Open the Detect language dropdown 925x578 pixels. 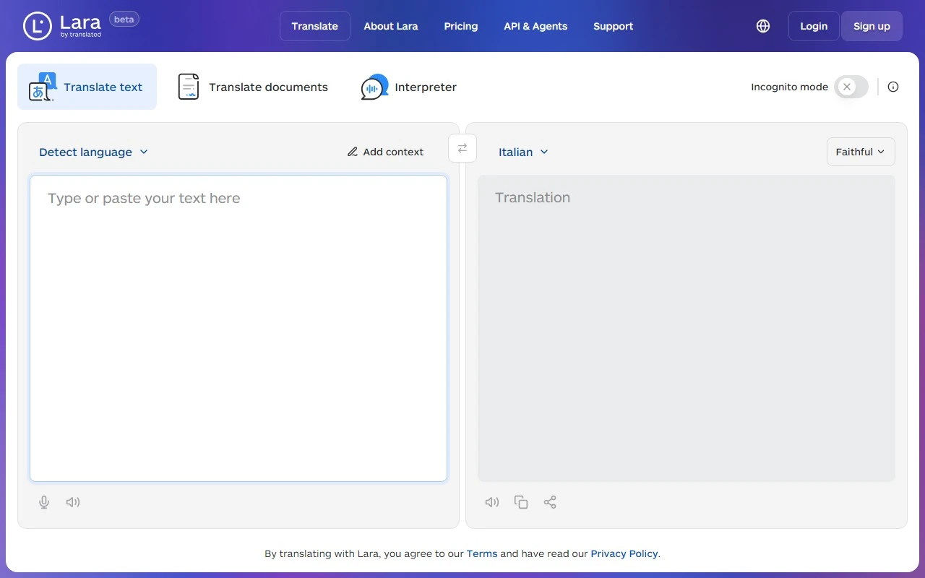pos(93,152)
